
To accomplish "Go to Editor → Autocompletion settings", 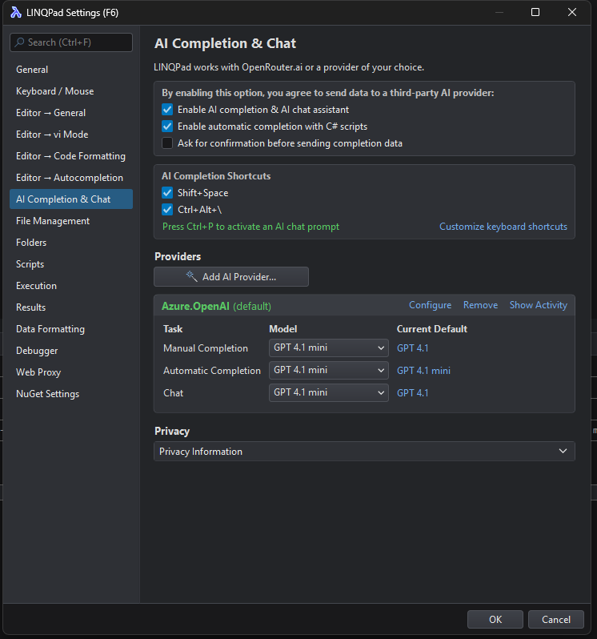I will [71, 178].
